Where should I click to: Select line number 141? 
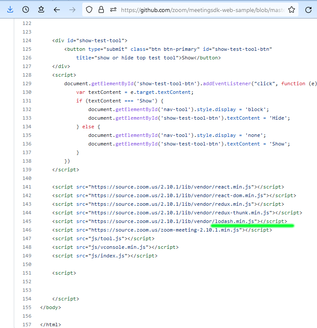coord(27,187)
